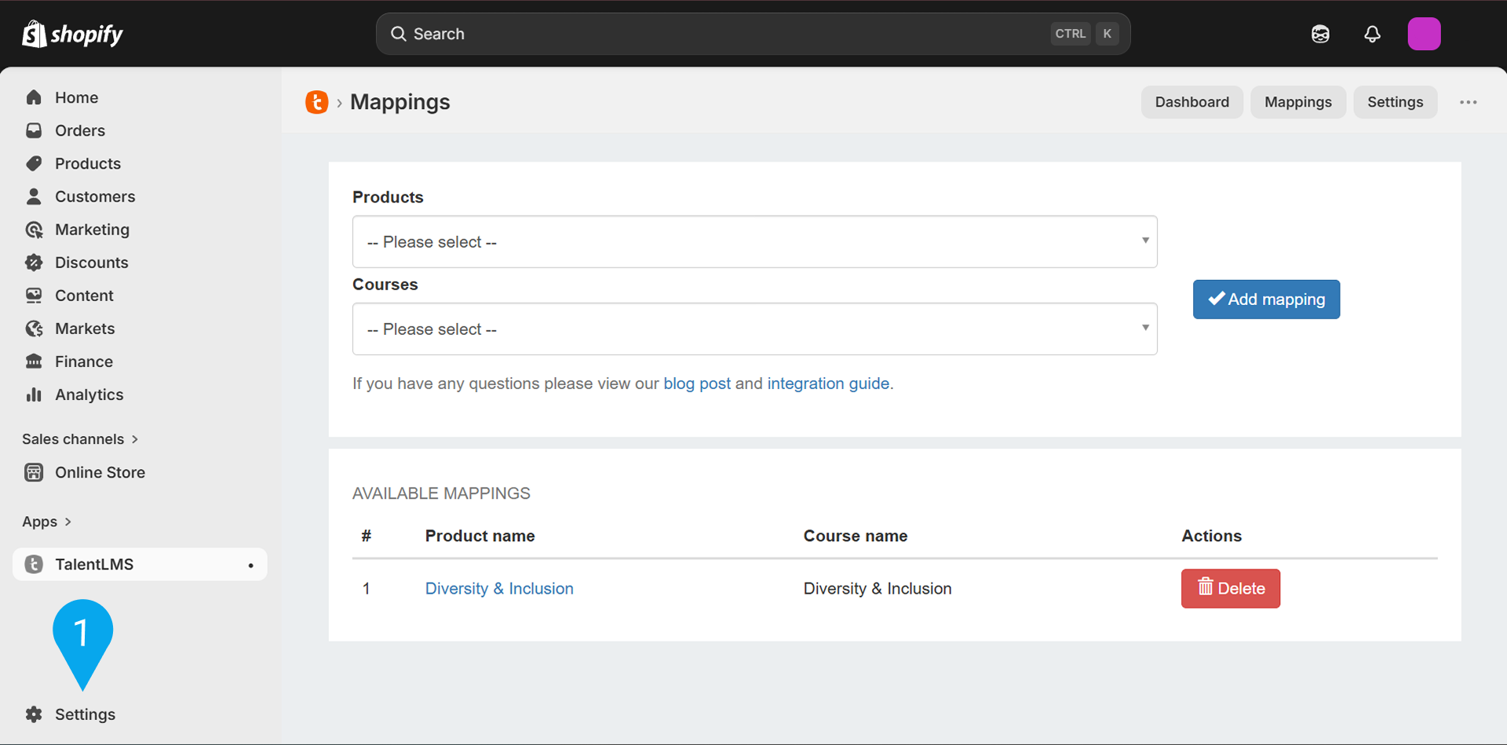Image resolution: width=1507 pixels, height=745 pixels.
Task: Click the Products tag icon
Action: 34,163
